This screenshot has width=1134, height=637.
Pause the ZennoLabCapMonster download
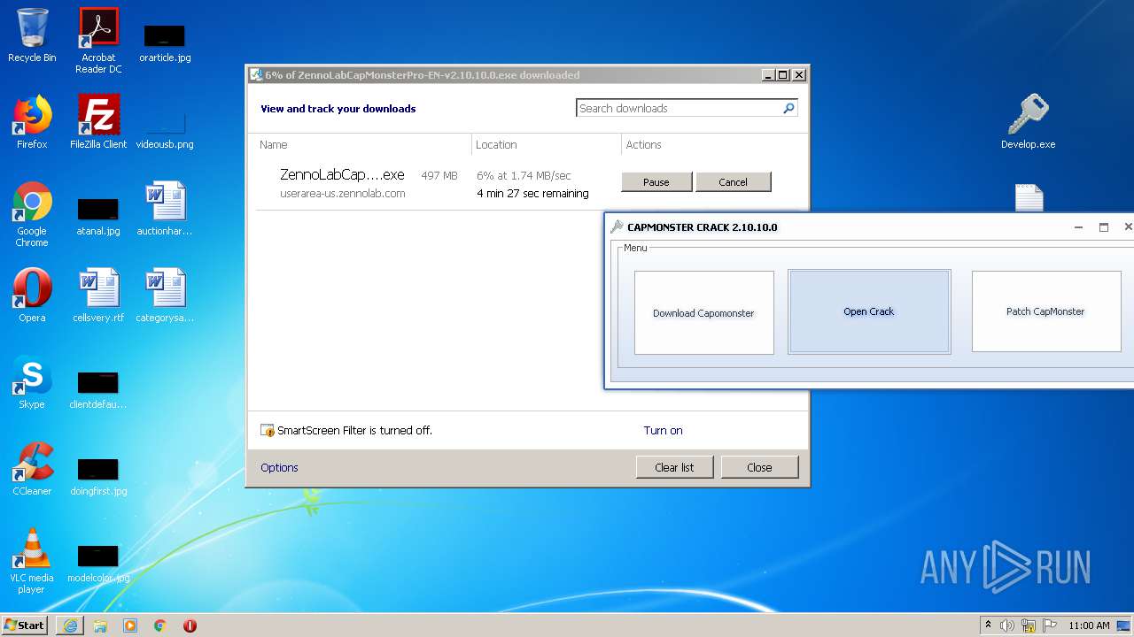656,182
